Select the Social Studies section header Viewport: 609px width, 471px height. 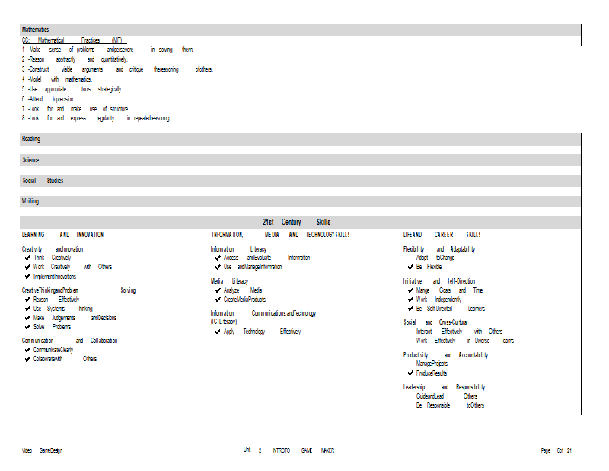(300, 181)
